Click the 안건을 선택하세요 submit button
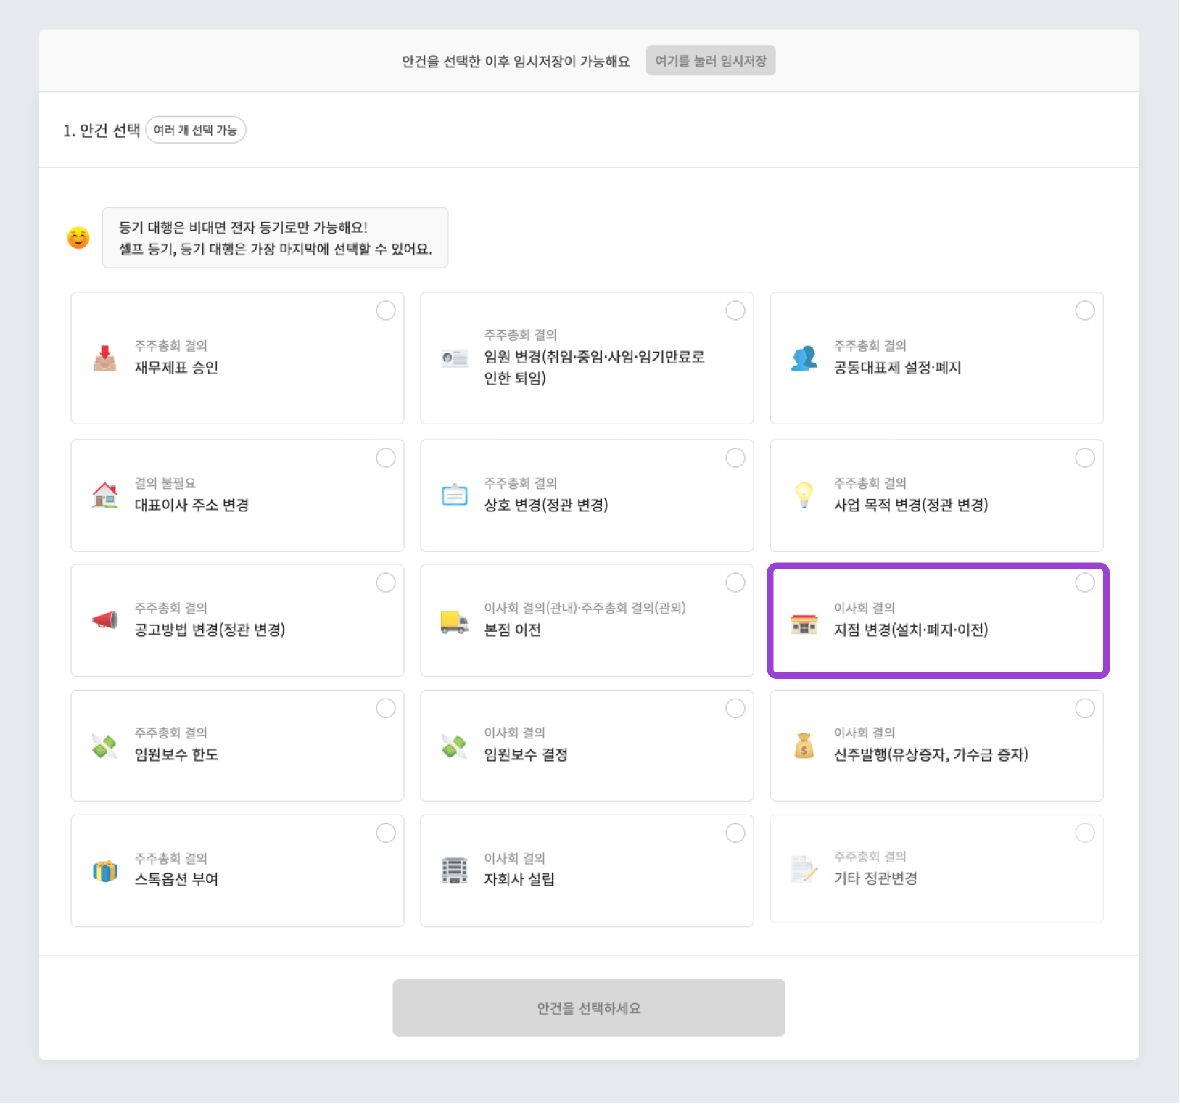Screen dimensions: 1180x1104 click(589, 1008)
